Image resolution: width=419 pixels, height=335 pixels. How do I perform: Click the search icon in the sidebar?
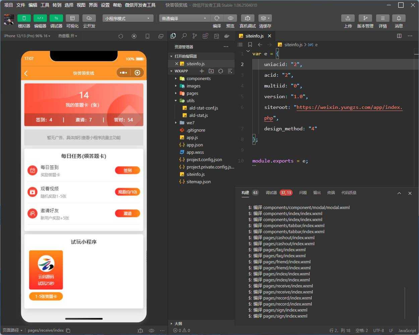(184, 36)
